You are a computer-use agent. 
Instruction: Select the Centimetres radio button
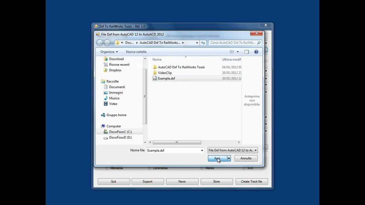click(149, 168)
